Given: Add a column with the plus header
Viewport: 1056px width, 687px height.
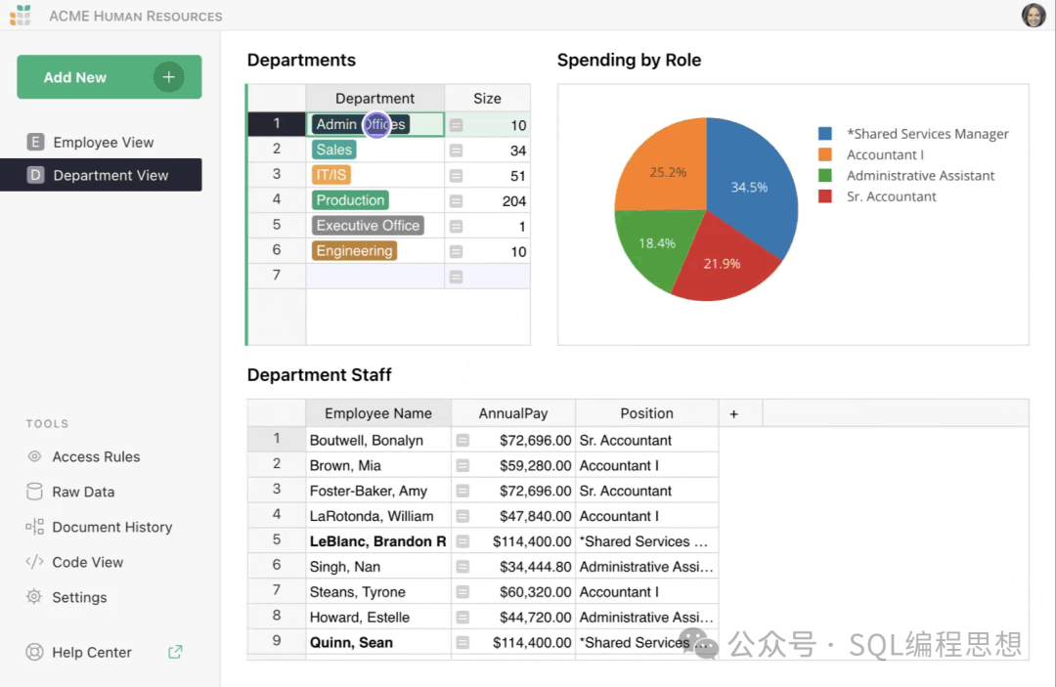Looking at the screenshot, I should tap(734, 413).
